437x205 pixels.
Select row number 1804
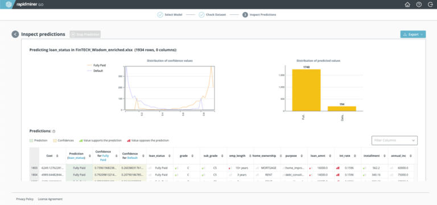(34, 175)
